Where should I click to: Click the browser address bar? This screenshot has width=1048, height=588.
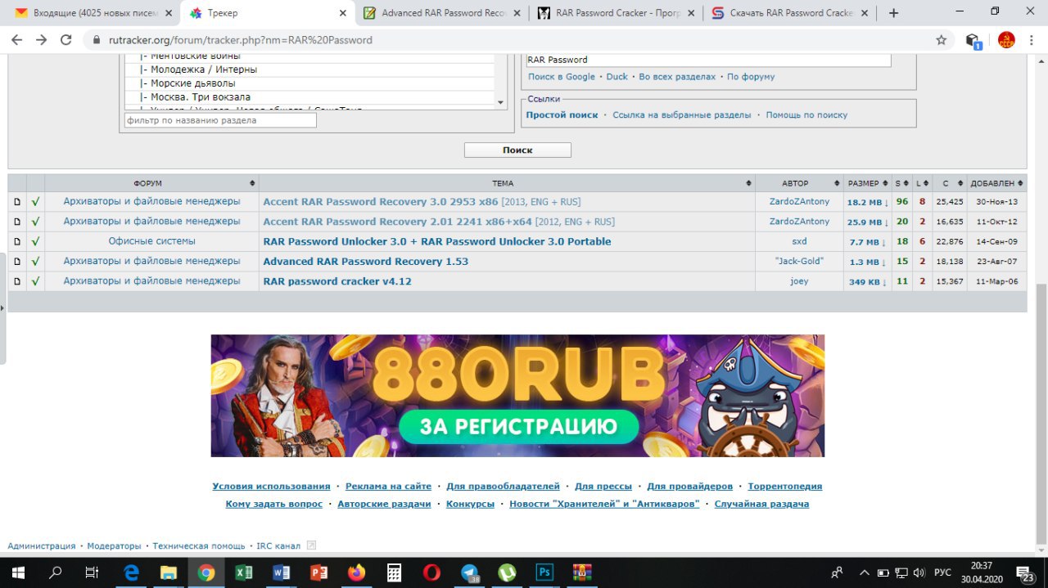pos(516,40)
